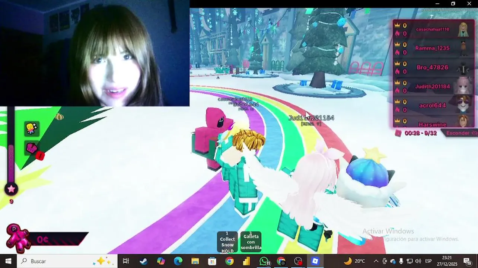The image size is (478, 268).
Task: Open weather widget showing 20°C
Action: tap(354, 261)
